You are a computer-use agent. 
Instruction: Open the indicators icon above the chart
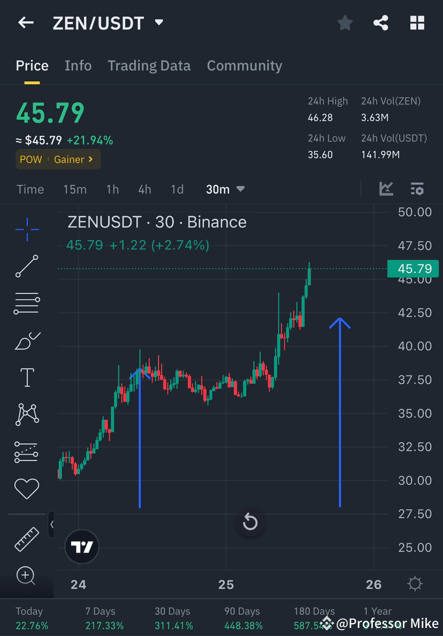point(386,189)
